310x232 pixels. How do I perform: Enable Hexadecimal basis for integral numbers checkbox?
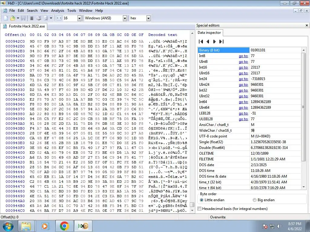point(200,209)
